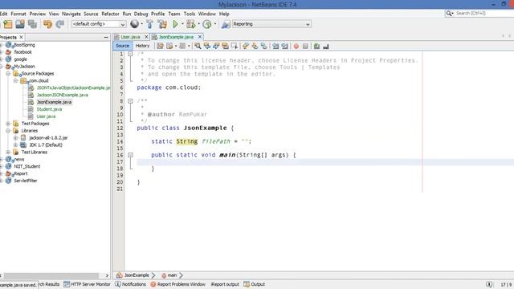This screenshot has width=514, height=289.
Task: Open the Reporting combo box
Action: (x=271, y=24)
